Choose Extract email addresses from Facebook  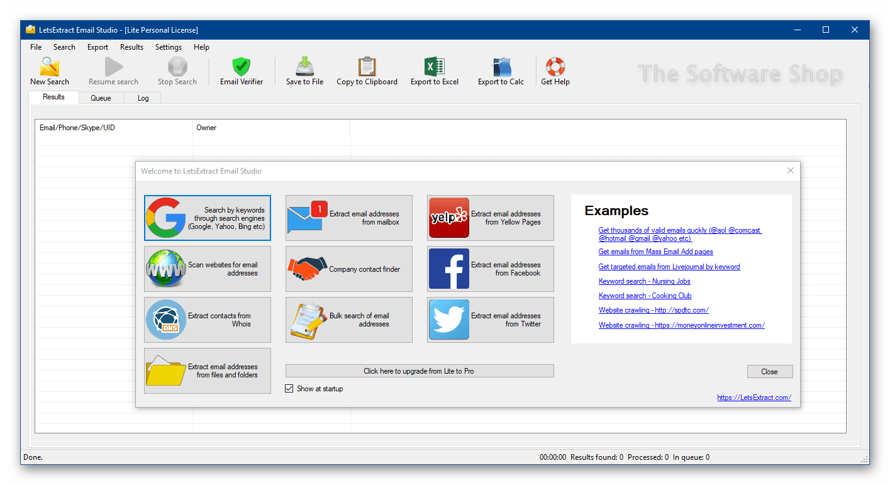click(491, 269)
